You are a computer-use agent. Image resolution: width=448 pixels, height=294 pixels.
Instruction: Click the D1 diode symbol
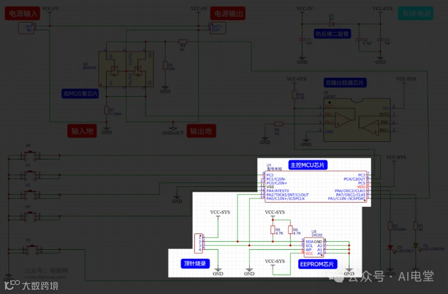(x=332, y=24)
